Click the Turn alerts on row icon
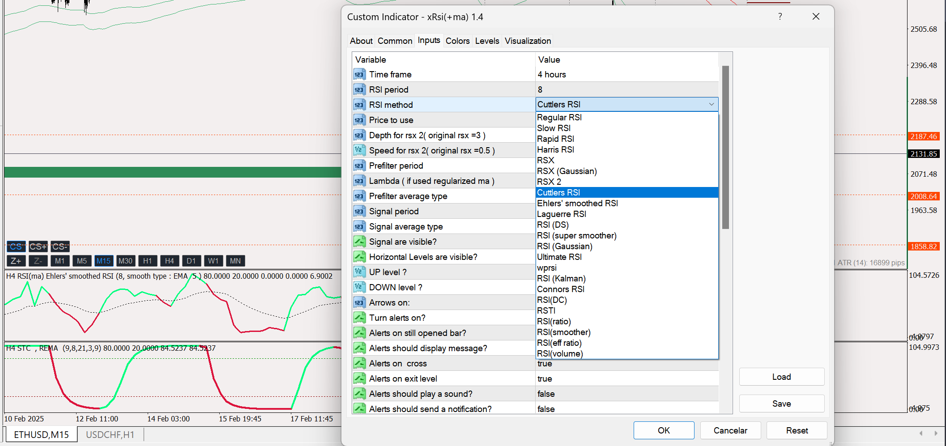 point(359,318)
